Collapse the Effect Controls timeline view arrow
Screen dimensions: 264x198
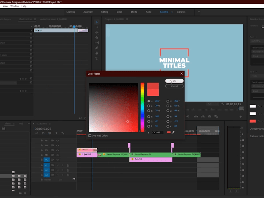[x=31, y=26]
